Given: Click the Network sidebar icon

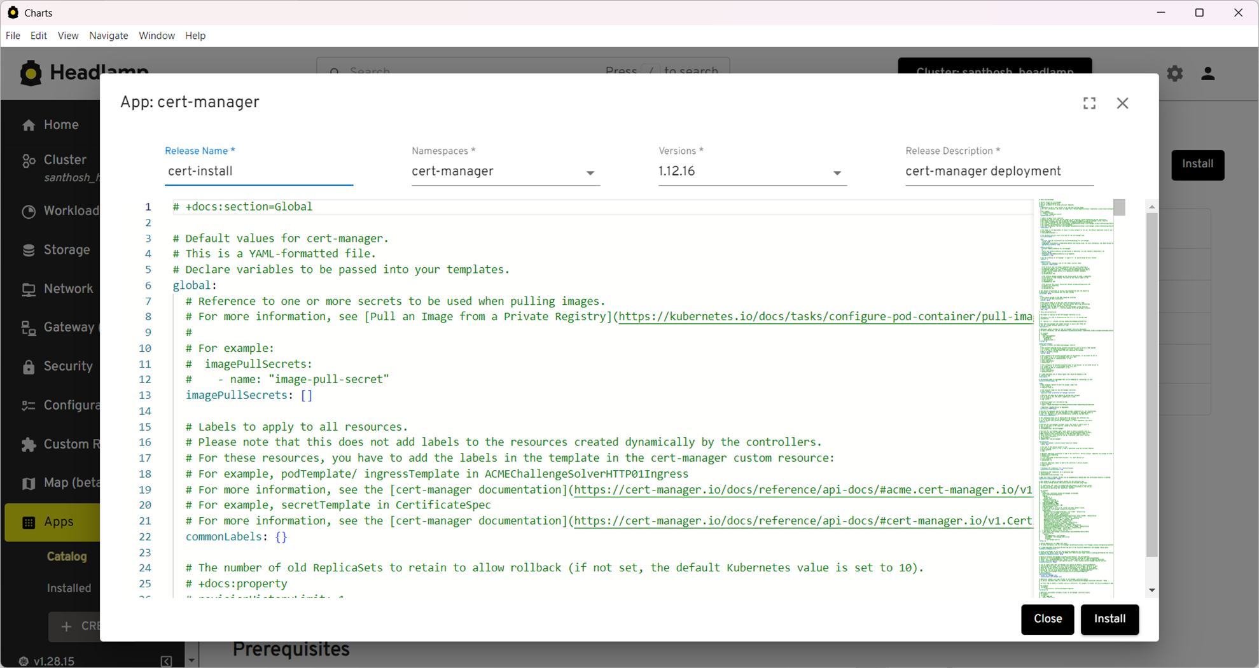Looking at the screenshot, I should (29, 289).
